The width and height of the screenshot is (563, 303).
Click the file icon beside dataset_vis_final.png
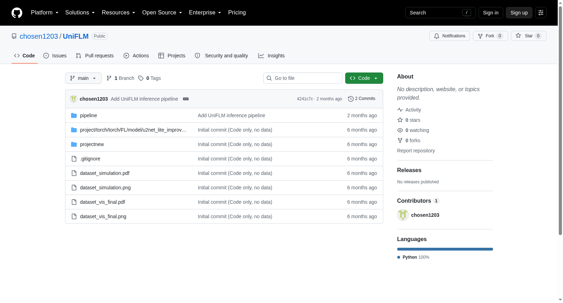(x=74, y=216)
